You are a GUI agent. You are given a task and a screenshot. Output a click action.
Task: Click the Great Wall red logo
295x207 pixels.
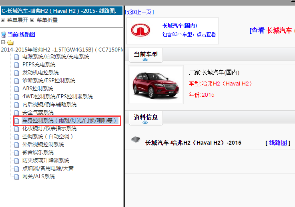140,30
